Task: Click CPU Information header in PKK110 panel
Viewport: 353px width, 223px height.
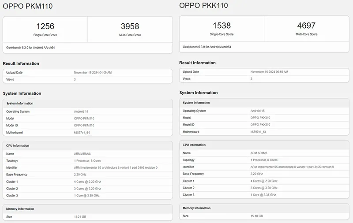Action: 194,145
